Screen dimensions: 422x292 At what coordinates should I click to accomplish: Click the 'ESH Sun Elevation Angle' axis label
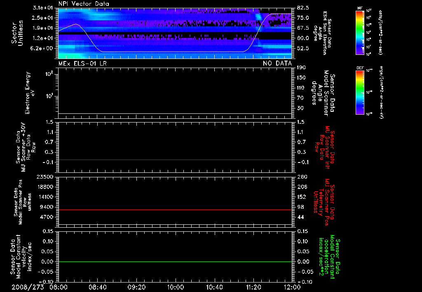[322, 33]
